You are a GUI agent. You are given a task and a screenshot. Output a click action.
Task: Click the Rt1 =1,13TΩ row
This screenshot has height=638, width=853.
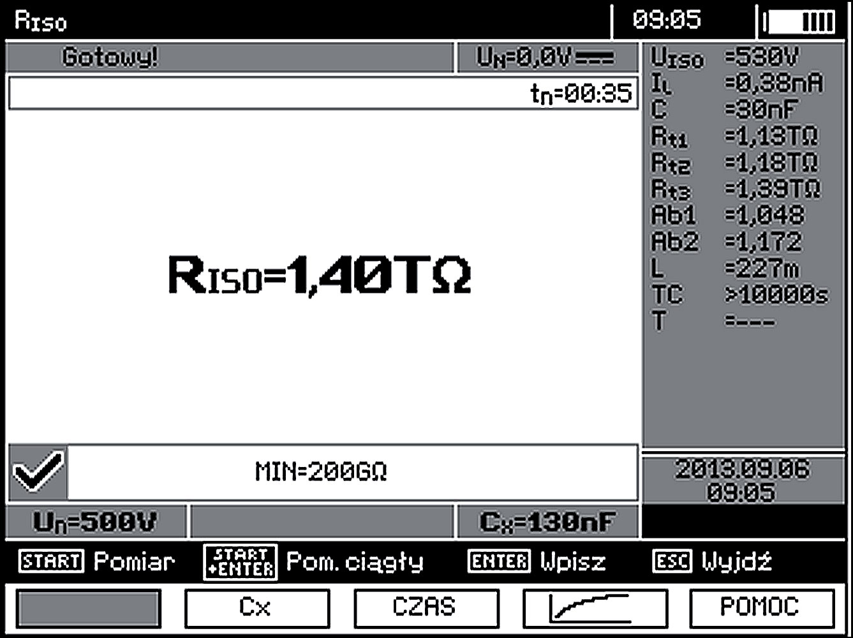coord(735,137)
